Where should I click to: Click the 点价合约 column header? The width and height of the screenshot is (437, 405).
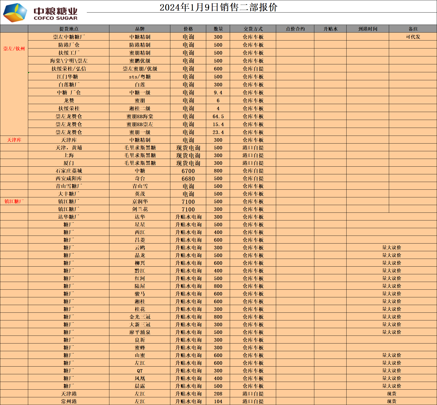(295, 29)
